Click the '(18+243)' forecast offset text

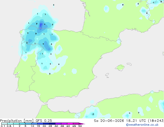point(156,121)
